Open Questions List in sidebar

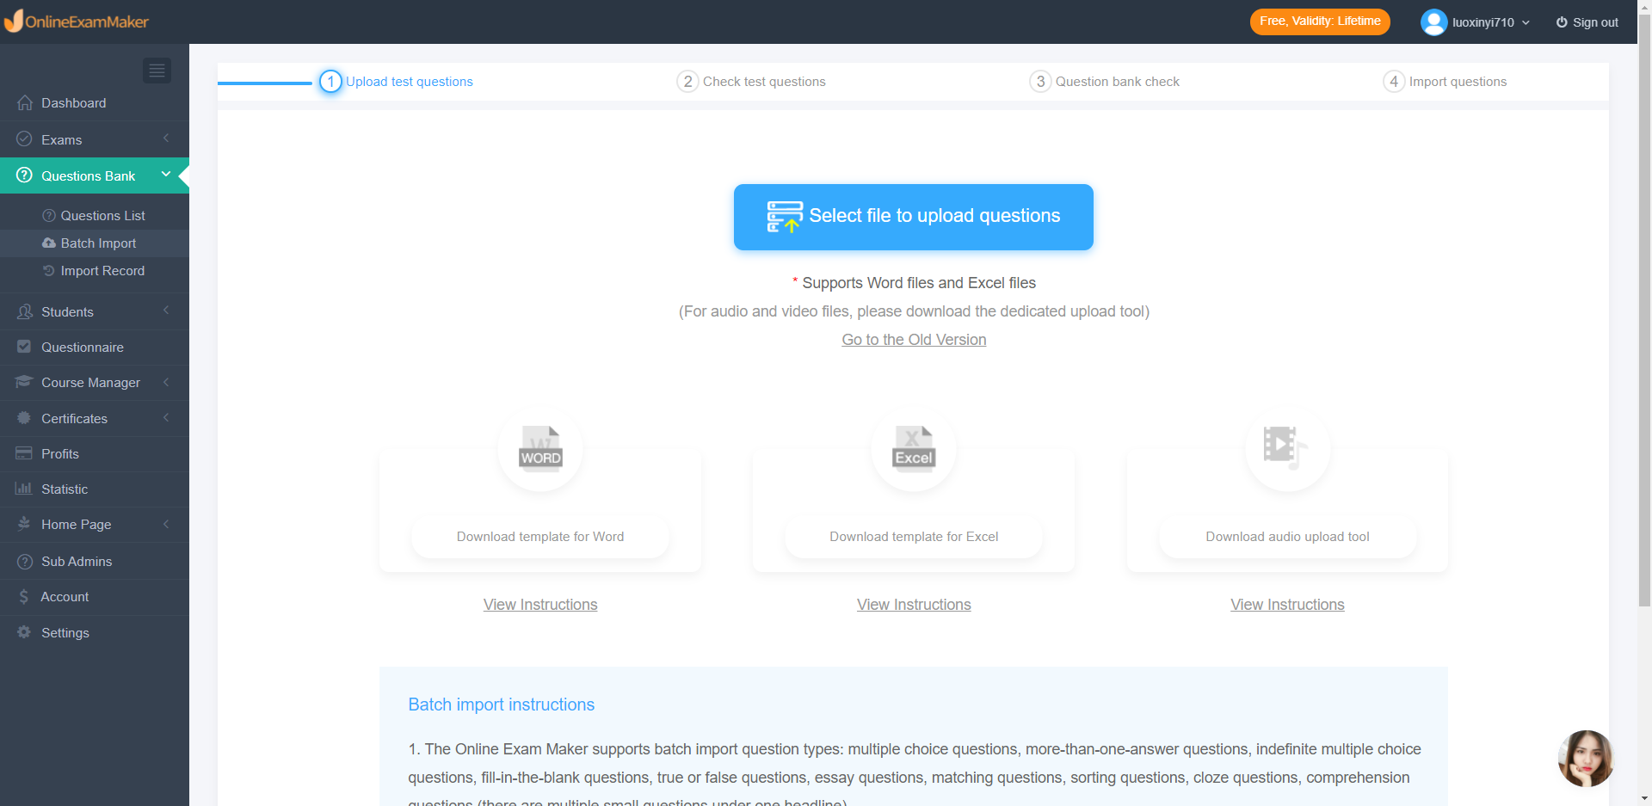point(102,216)
